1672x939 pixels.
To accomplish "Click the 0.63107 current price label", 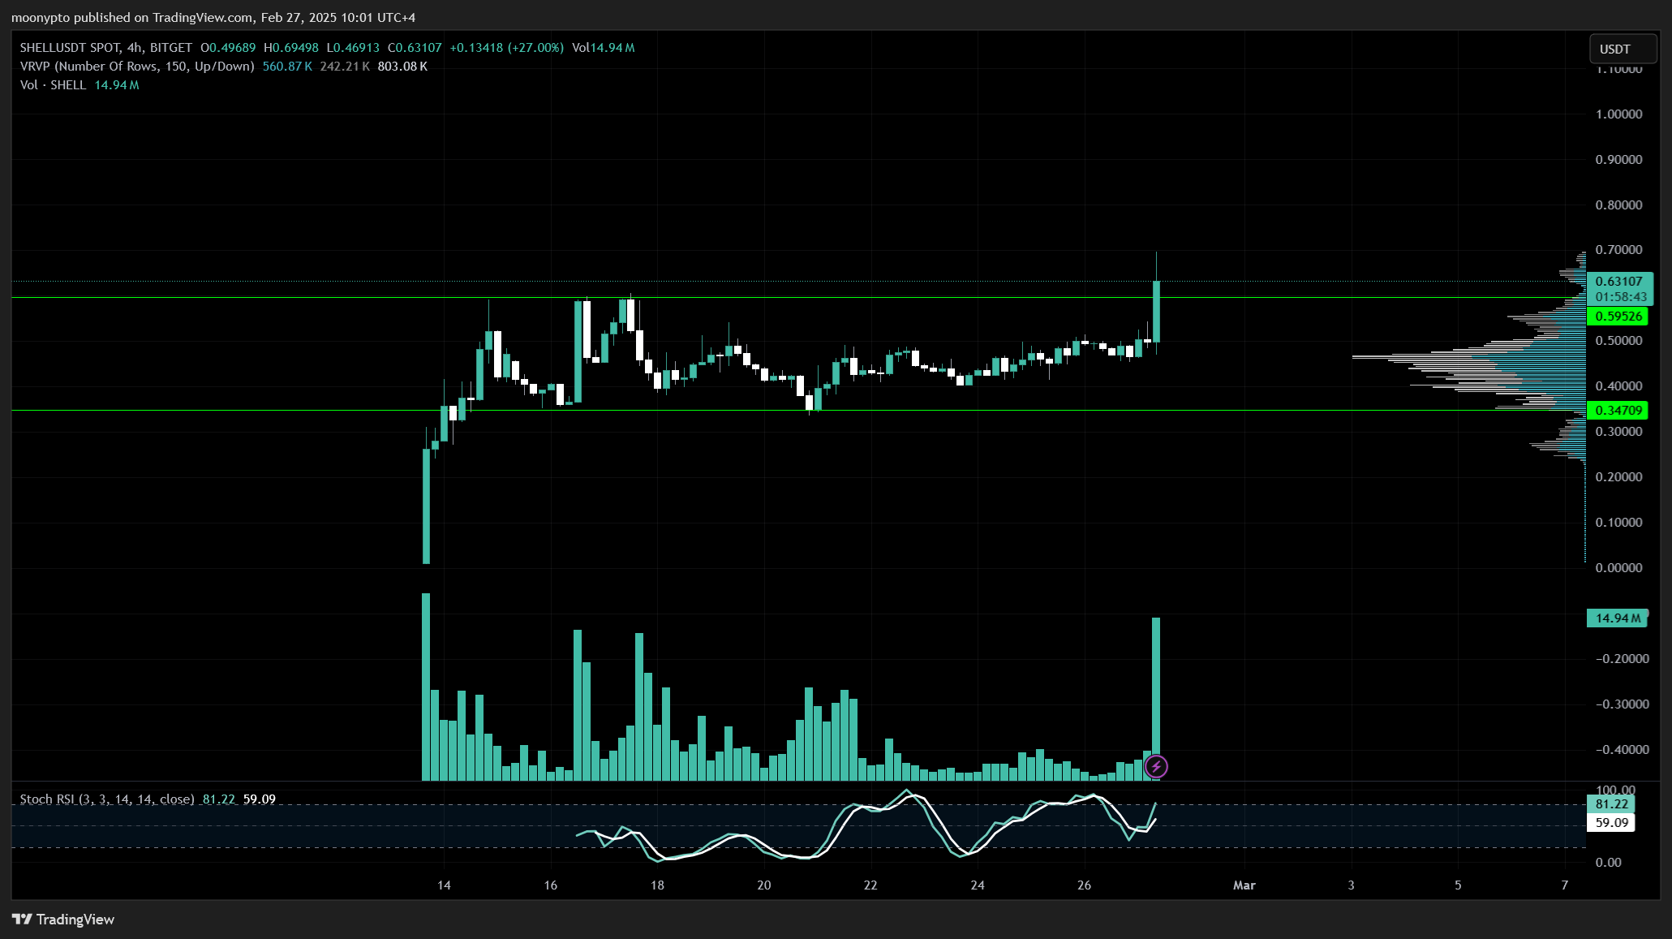I will click(1618, 282).
